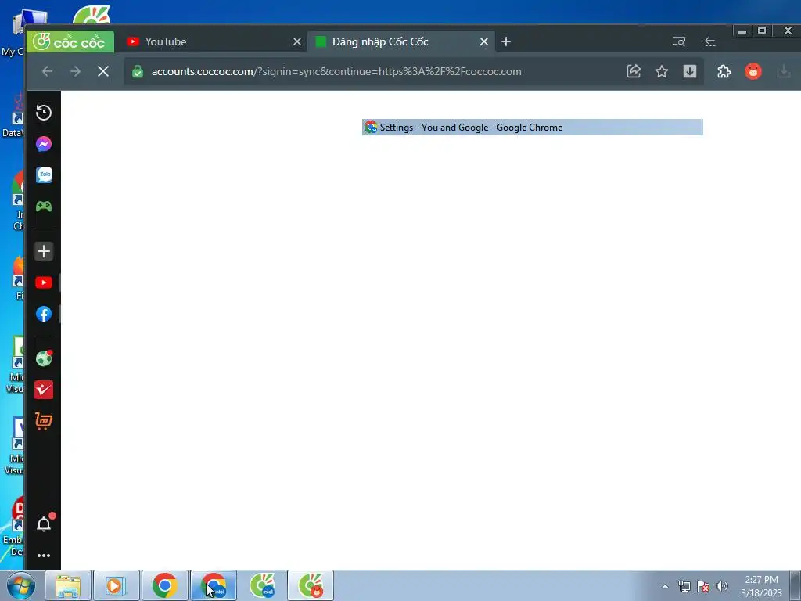
Task: Open the Chrome intel profile taskbar icon
Action: coord(214,585)
